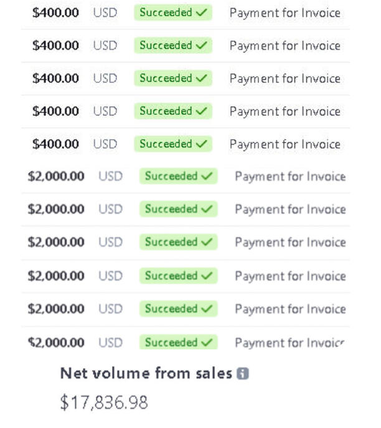The height and width of the screenshot is (428, 381).
Task: Click the checkmark icon in the first $2,000.00 row
Action: (x=207, y=177)
